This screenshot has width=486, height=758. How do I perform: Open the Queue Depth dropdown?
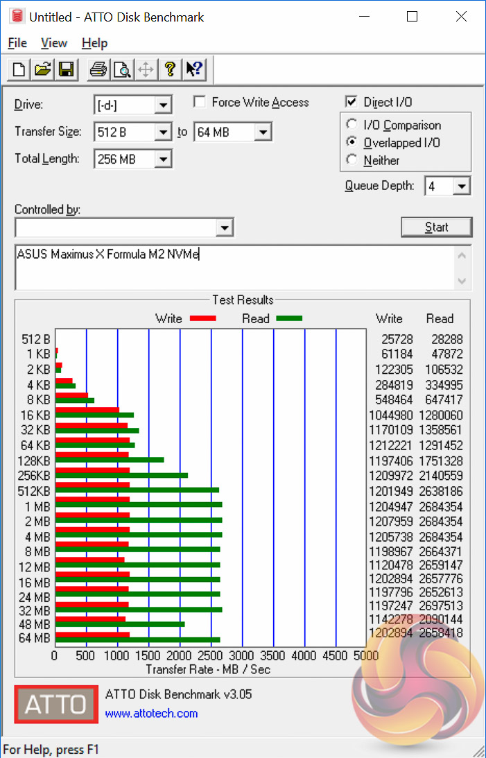pyautogui.click(x=462, y=186)
